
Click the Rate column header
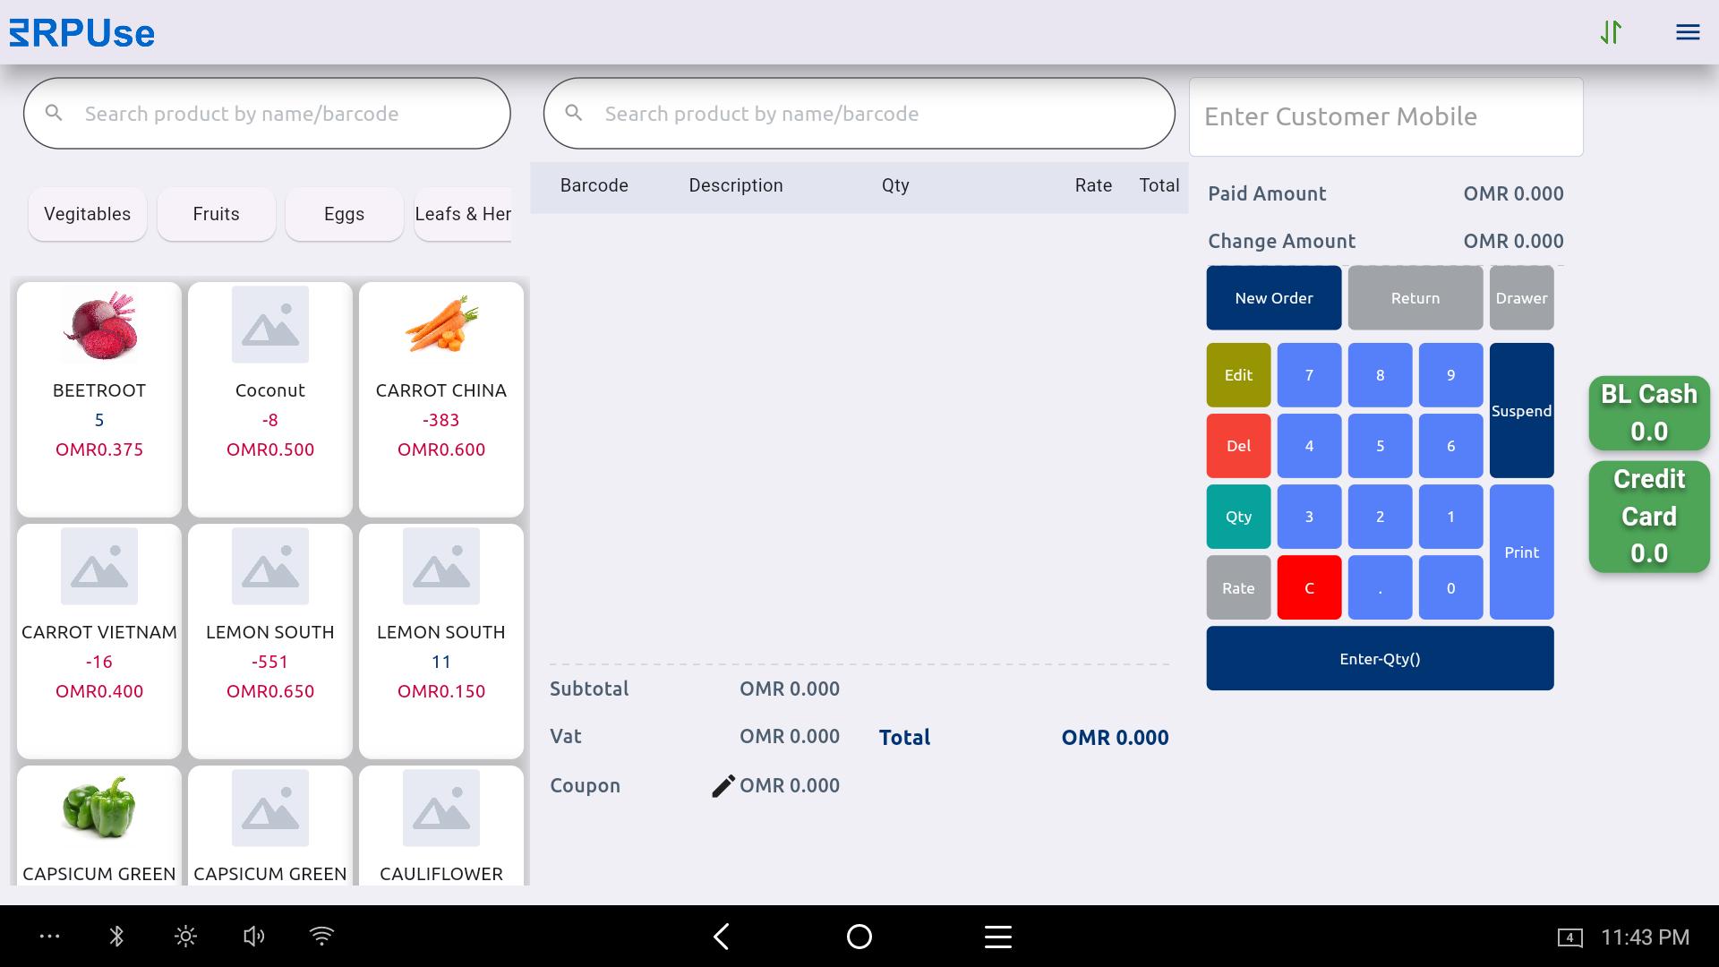coord(1093,185)
